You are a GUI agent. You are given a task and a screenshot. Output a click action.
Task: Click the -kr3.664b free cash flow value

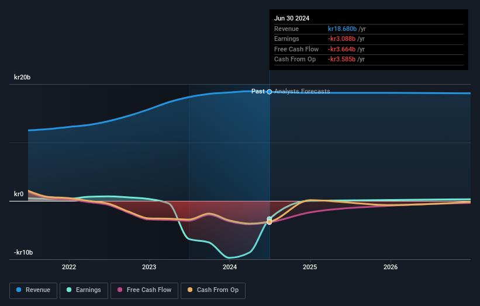pos(341,49)
